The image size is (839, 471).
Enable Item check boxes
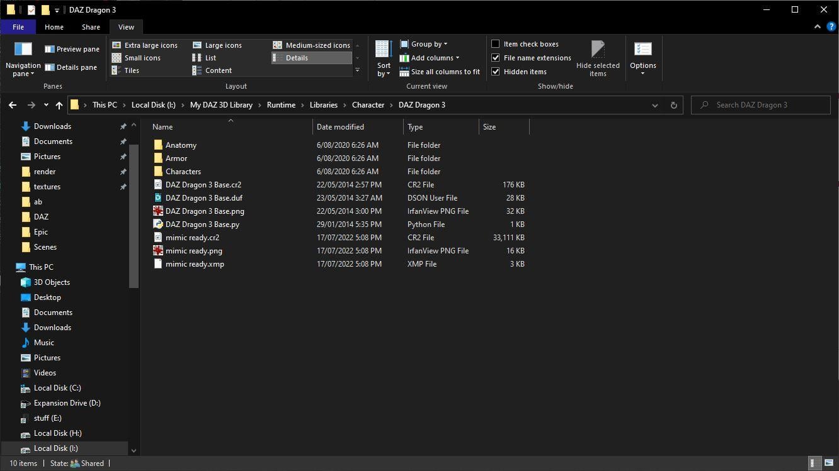(496, 44)
